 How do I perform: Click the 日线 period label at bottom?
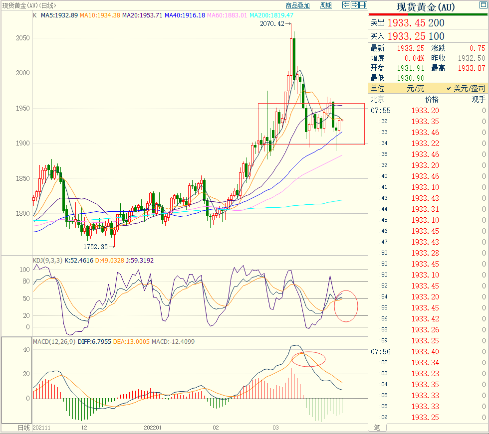tap(23, 428)
